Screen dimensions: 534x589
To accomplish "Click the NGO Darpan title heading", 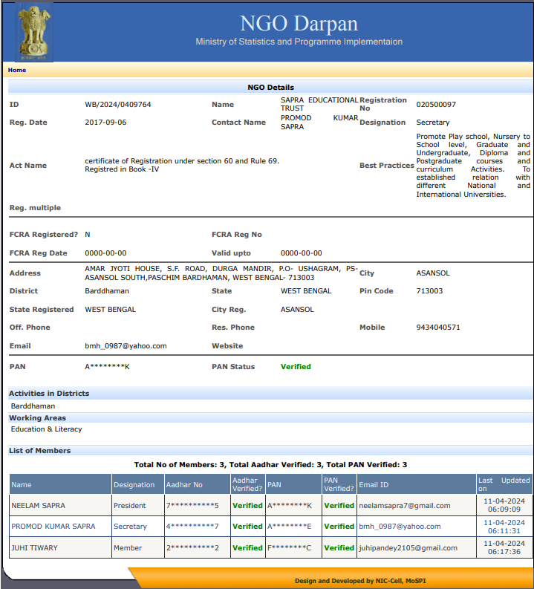I will (x=299, y=22).
